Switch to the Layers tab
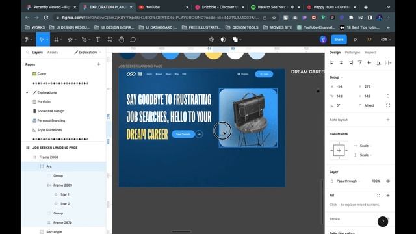This screenshot has height=234, width=416. pos(38,52)
